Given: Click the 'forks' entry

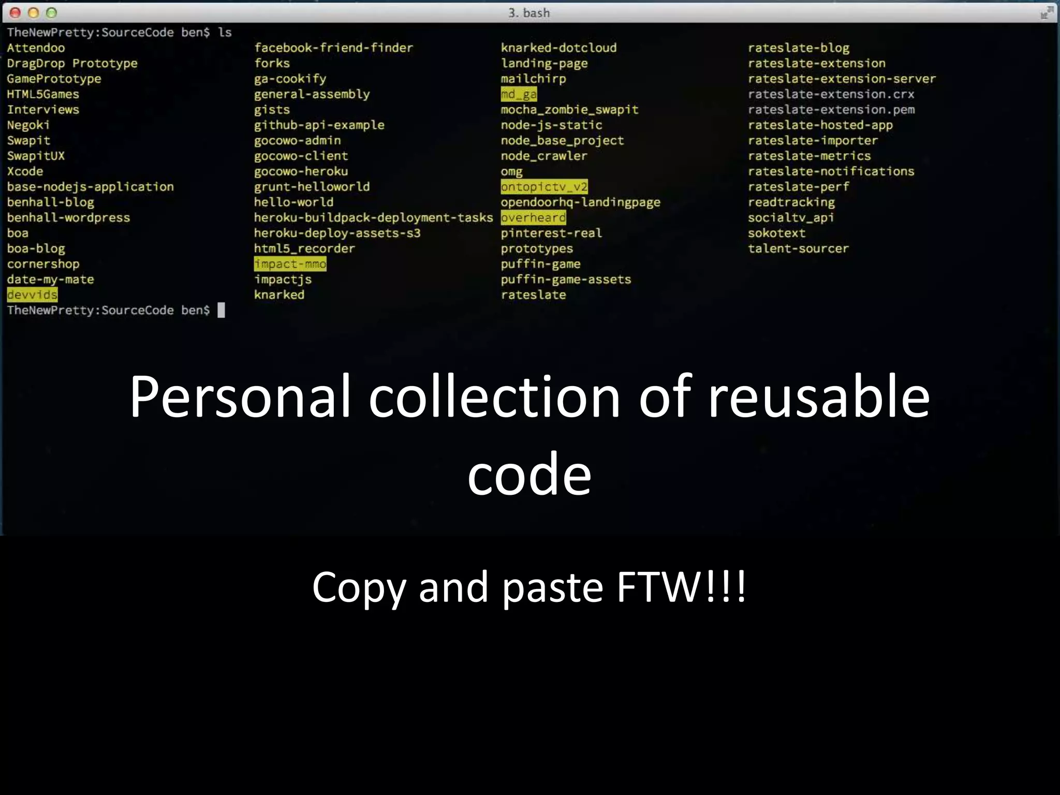Looking at the screenshot, I should 272,63.
